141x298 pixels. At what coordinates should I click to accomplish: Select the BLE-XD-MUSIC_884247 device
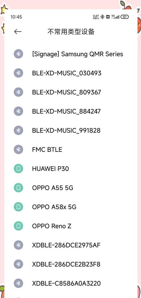tap(70, 111)
